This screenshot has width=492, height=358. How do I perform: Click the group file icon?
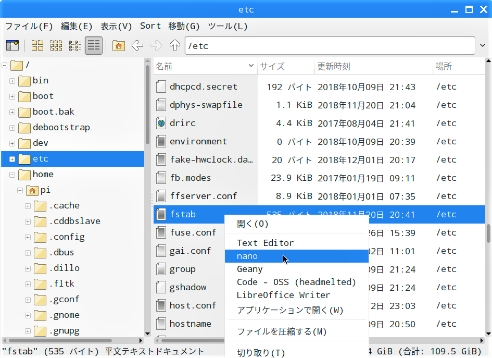point(161,269)
